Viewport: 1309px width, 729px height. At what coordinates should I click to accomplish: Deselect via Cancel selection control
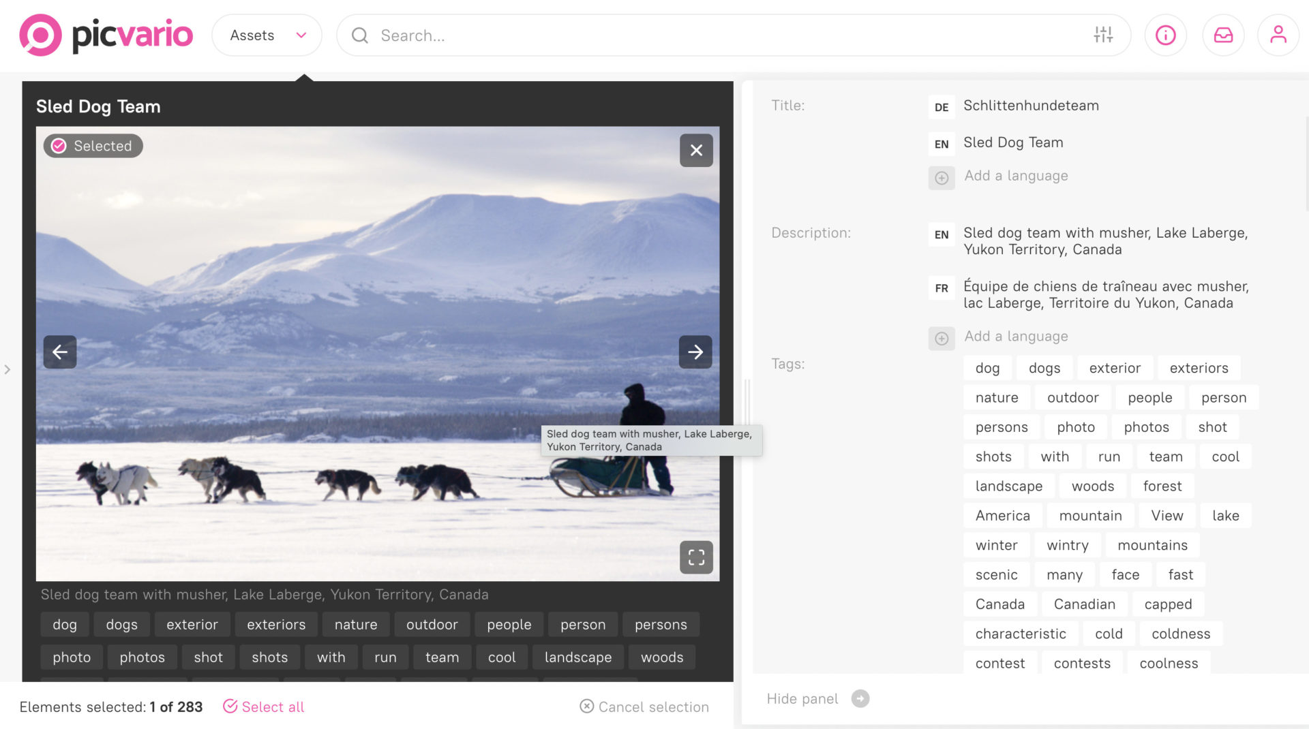coord(644,707)
